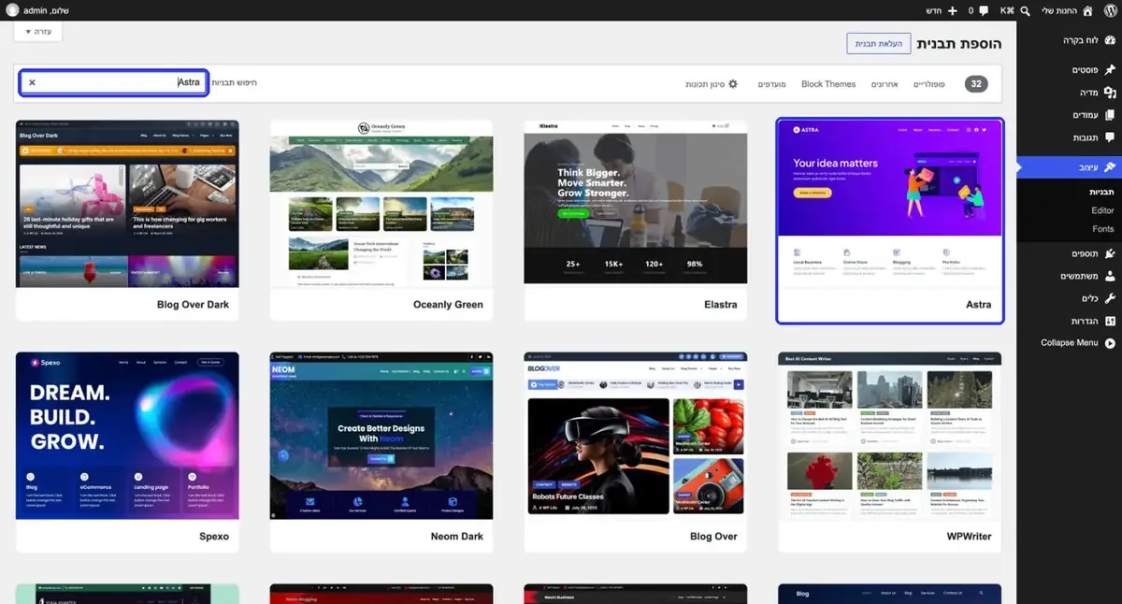Click the 'שלום, admin' account text
Screen dimensions: 1122x604
point(46,10)
